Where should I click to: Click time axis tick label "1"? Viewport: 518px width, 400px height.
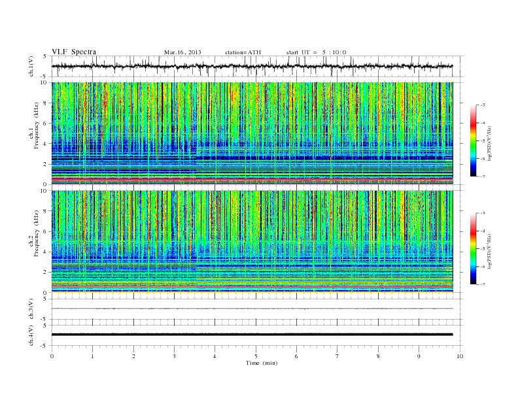click(x=92, y=356)
